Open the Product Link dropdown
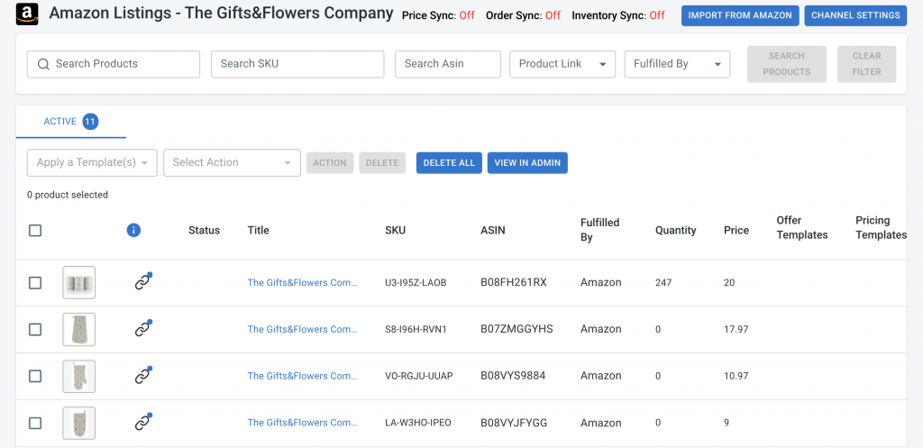The height and width of the screenshot is (448, 923). [x=562, y=64]
